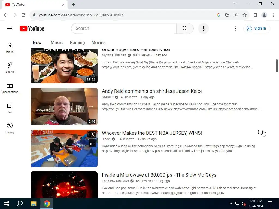Click the page vertical scrollbar thumb

tap(277, 66)
